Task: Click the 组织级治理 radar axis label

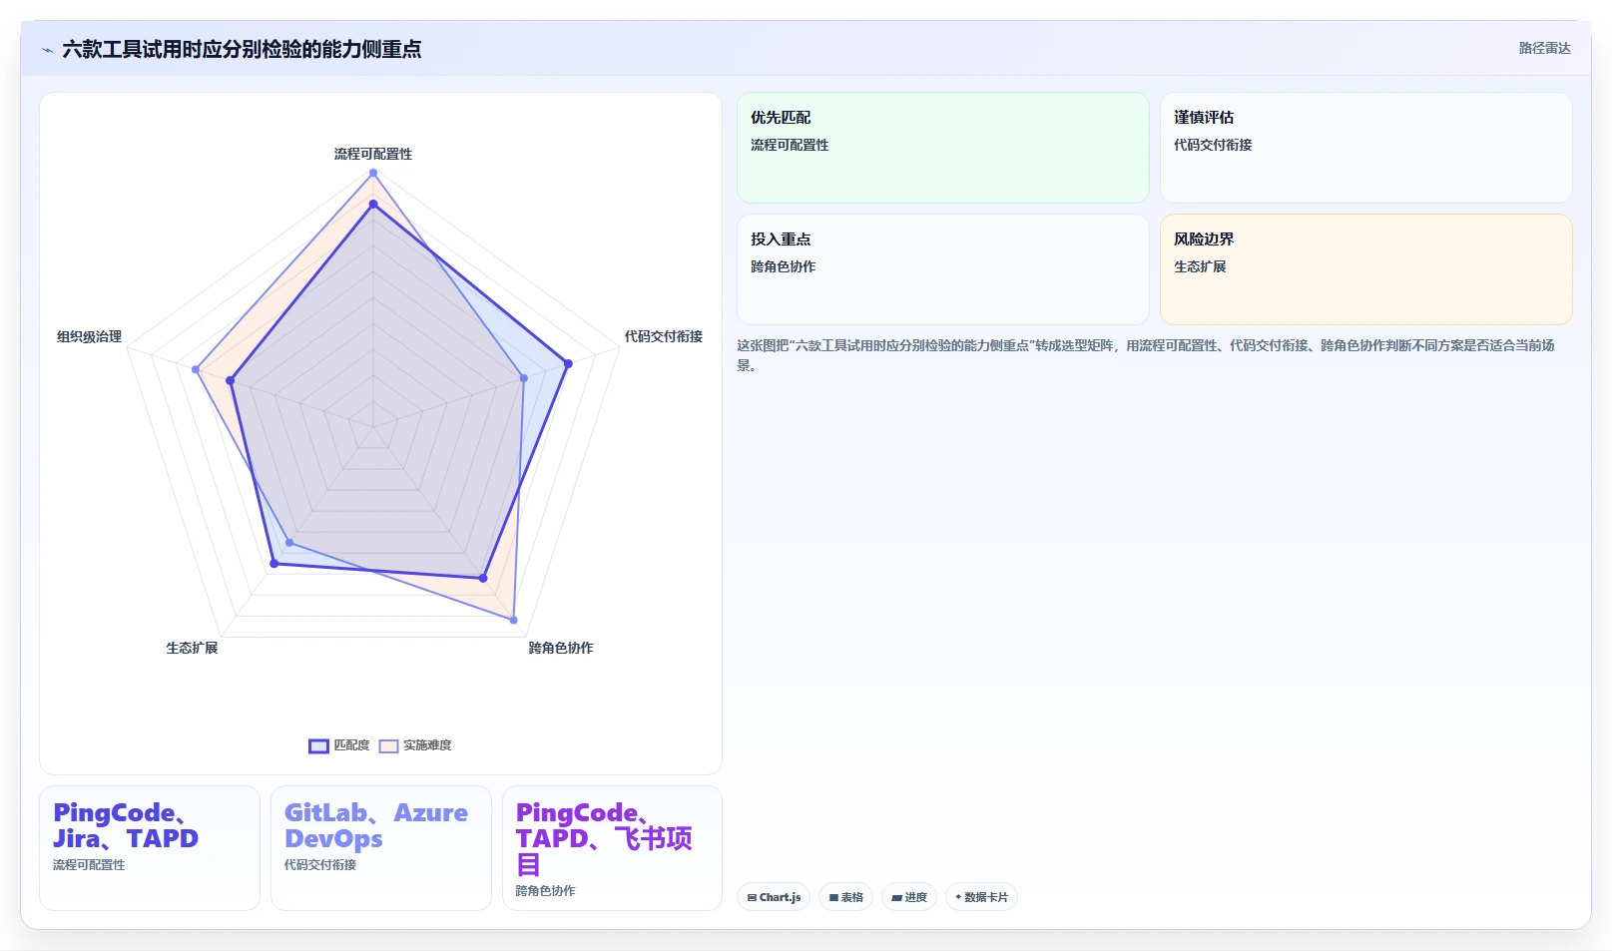Action: pos(89,336)
